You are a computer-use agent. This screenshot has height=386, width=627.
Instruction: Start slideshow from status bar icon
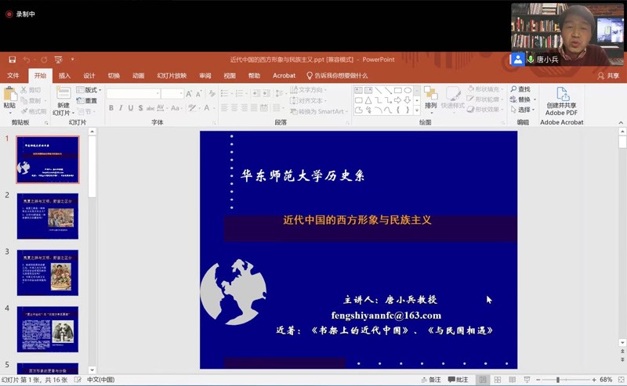(527, 380)
